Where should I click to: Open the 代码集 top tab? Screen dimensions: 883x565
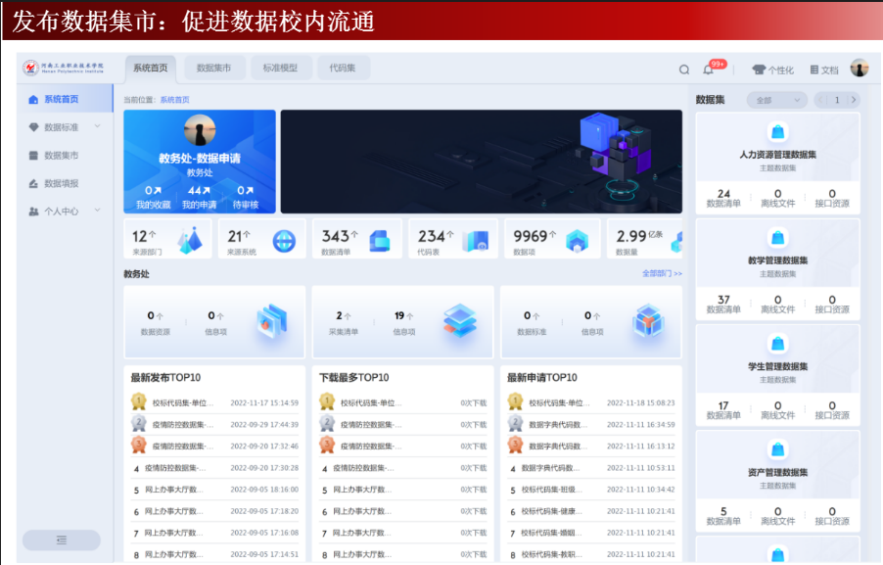pos(343,68)
